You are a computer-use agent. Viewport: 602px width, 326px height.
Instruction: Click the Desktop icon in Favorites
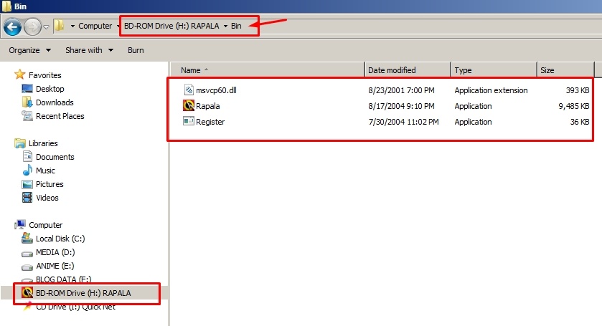coord(27,89)
